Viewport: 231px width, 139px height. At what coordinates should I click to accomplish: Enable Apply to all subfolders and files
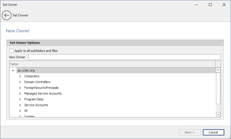click(x=12, y=51)
